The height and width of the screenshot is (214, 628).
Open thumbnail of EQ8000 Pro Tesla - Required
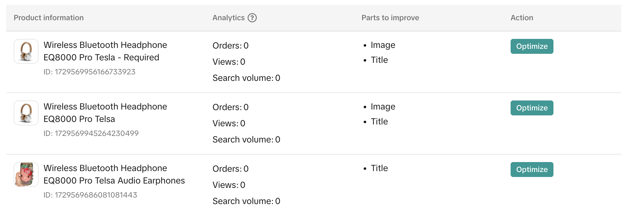coord(26,51)
